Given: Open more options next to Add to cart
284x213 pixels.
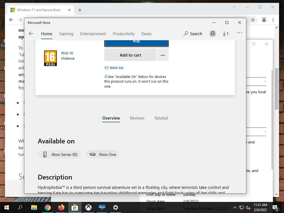Looking at the screenshot, I should tap(163, 55).
